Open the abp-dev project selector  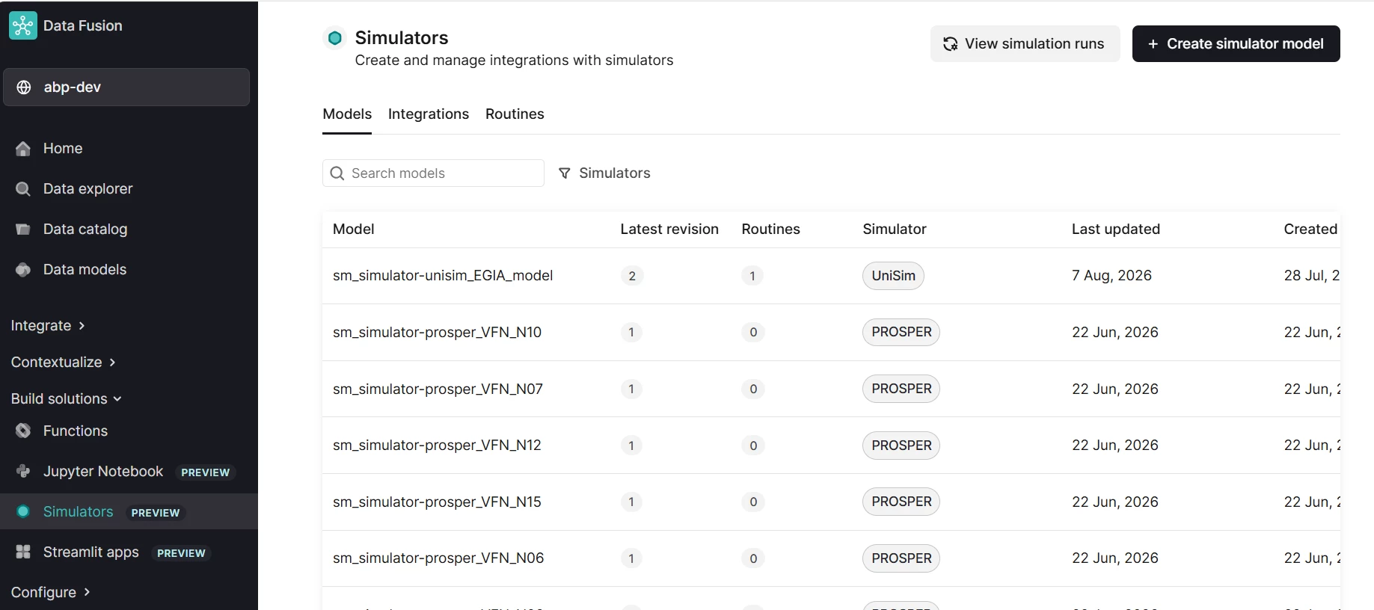coord(126,87)
